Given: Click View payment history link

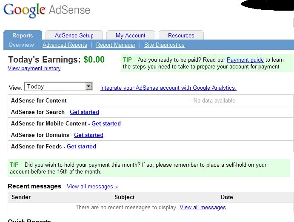Looking at the screenshot, I should point(34,68).
